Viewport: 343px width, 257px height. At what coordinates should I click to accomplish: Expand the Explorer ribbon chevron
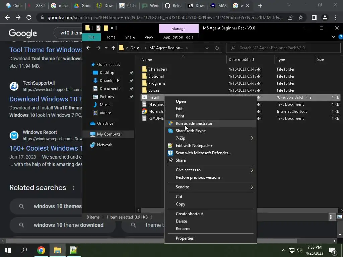334,37
